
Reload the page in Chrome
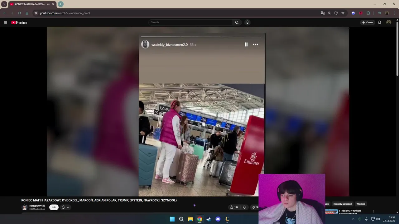(x=19, y=13)
